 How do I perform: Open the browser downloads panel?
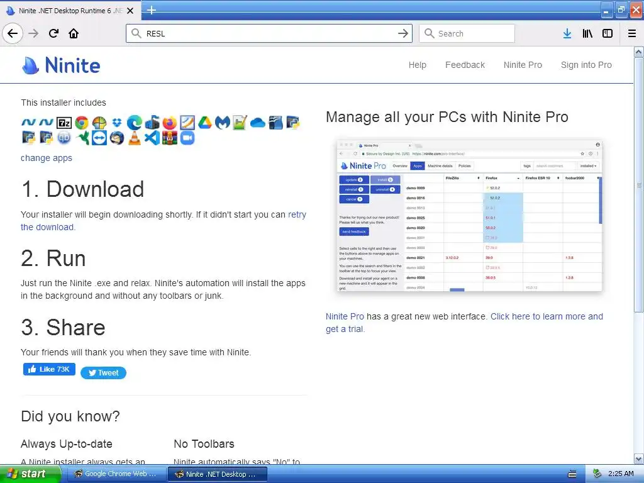coord(567,33)
